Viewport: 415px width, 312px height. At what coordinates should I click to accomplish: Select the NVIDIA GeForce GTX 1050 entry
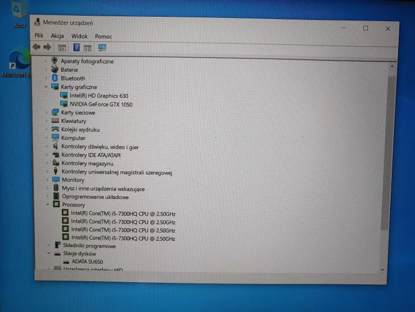pos(101,104)
